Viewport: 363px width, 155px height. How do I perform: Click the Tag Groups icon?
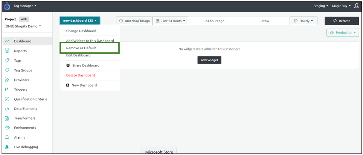tap(7, 70)
